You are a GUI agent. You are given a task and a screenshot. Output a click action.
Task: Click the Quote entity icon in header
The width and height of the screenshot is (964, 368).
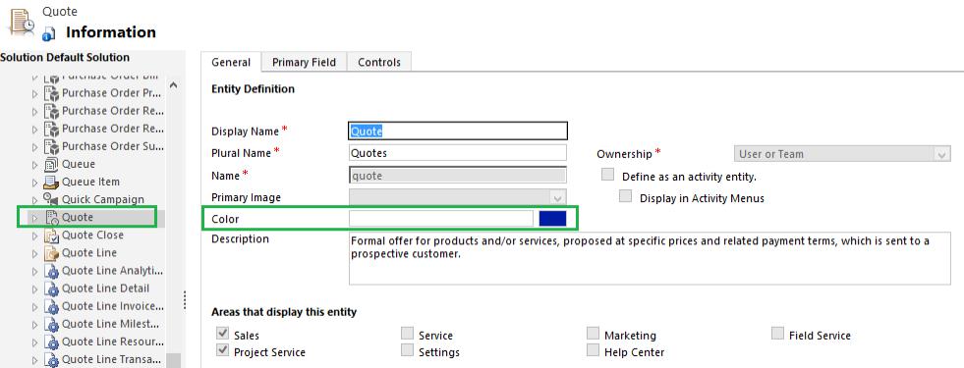click(x=22, y=21)
